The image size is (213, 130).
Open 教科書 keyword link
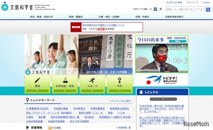pyautogui.click(x=42, y=117)
